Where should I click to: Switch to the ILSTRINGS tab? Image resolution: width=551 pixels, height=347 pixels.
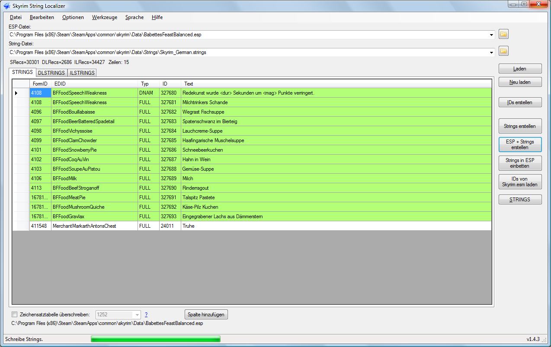point(82,73)
